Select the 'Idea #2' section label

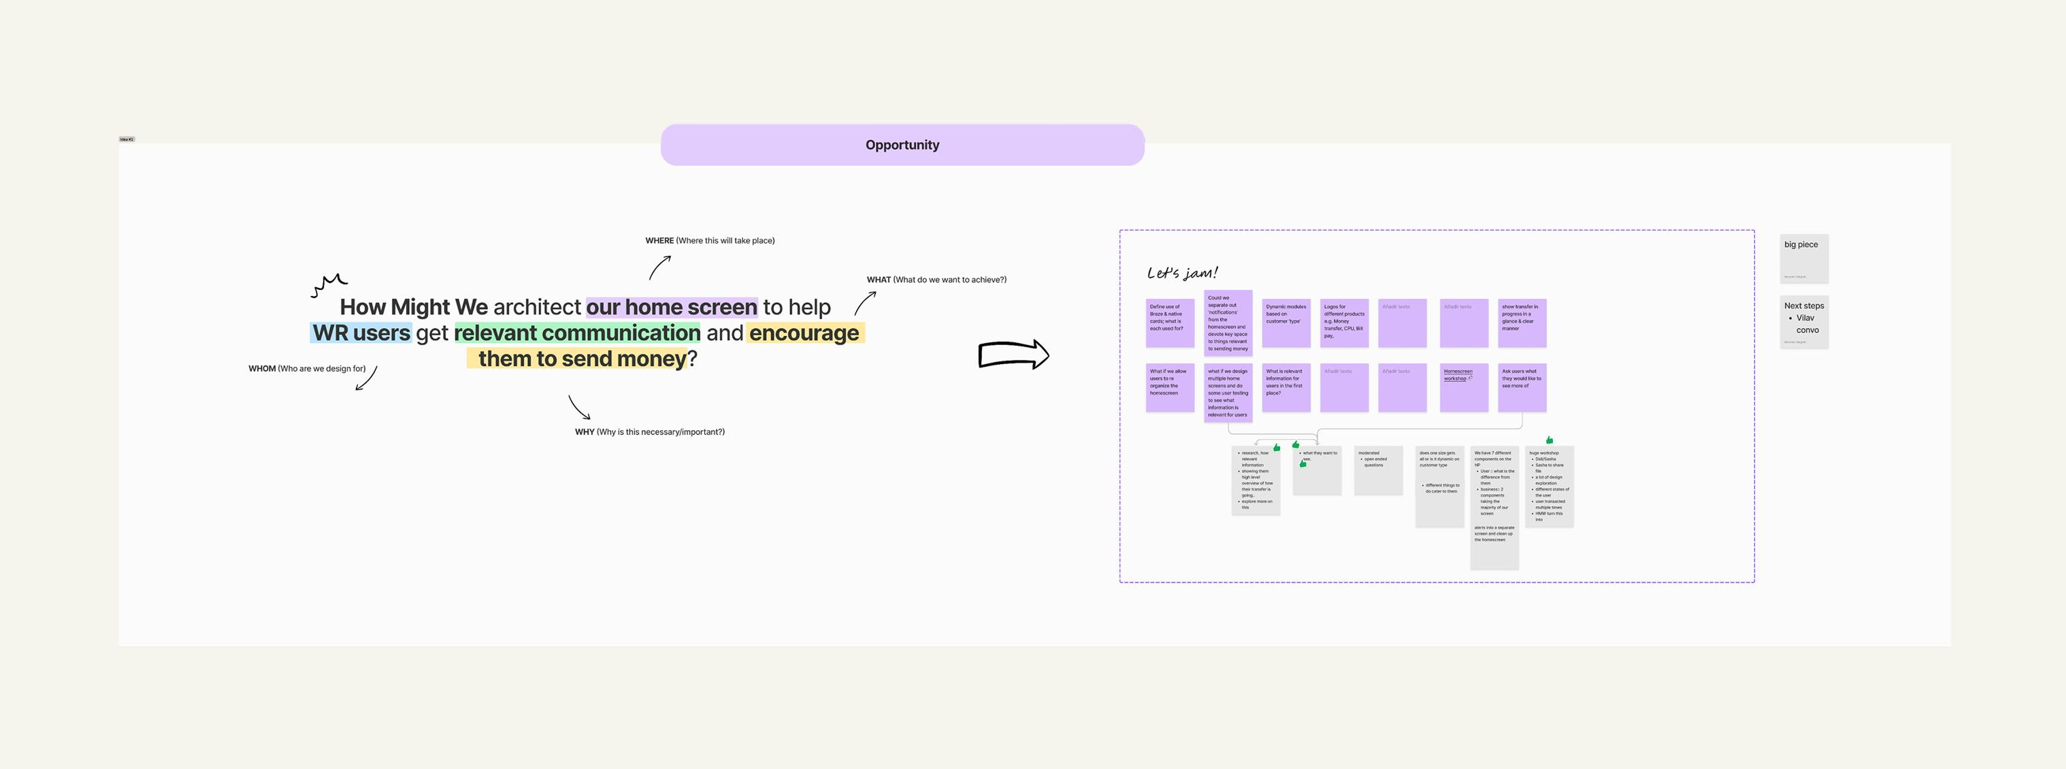click(x=127, y=140)
